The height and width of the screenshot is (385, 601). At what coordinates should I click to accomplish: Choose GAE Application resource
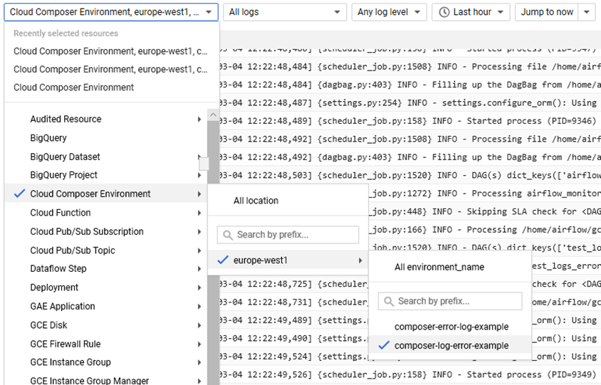pyautogui.click(x=63, y=306)
